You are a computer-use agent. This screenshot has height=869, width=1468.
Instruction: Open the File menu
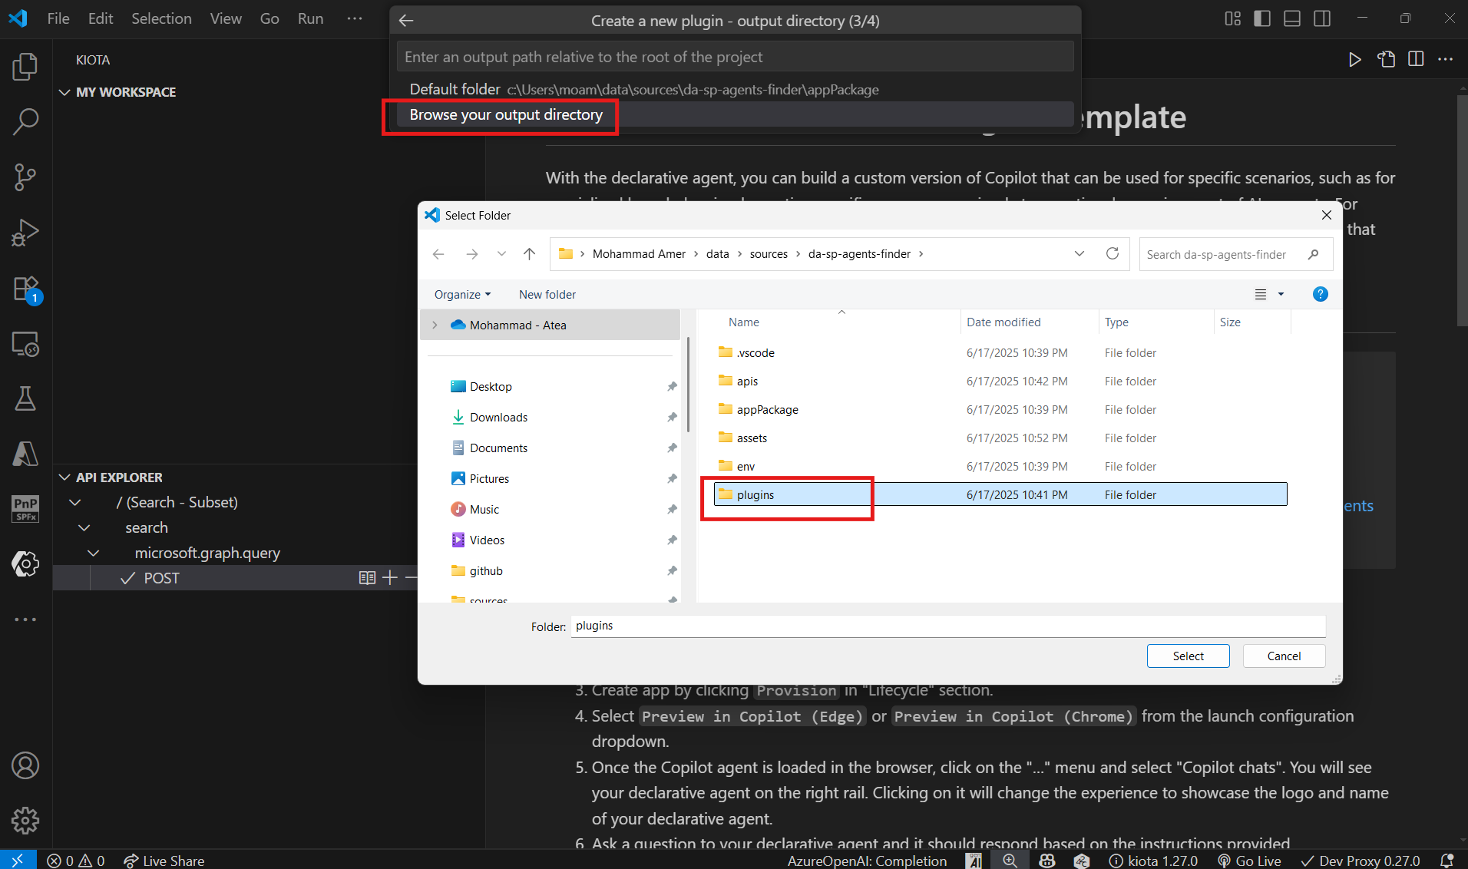pyautogui.click(x=58, y=18)
